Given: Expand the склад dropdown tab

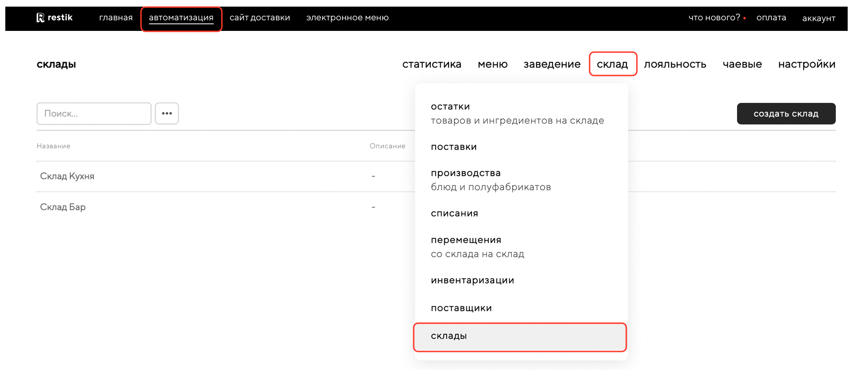Looking at the screenshot, I should pyautogui.click(x=612, y=64).
